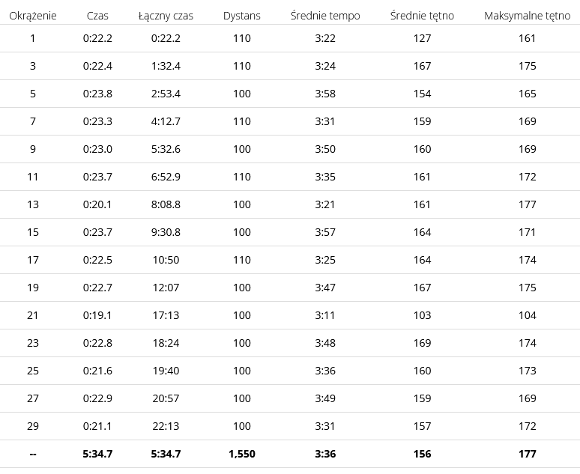Viewport: 580px width, 474px height.
Task: Select lap 17 cumulative time 10:50
Action: coord(166,260)
